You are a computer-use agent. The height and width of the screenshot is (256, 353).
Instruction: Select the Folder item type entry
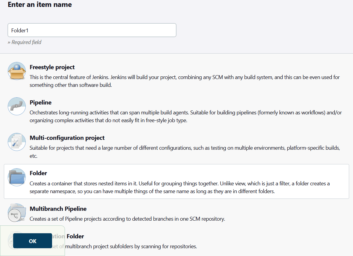pyautogui.click(x=176, y=181)
